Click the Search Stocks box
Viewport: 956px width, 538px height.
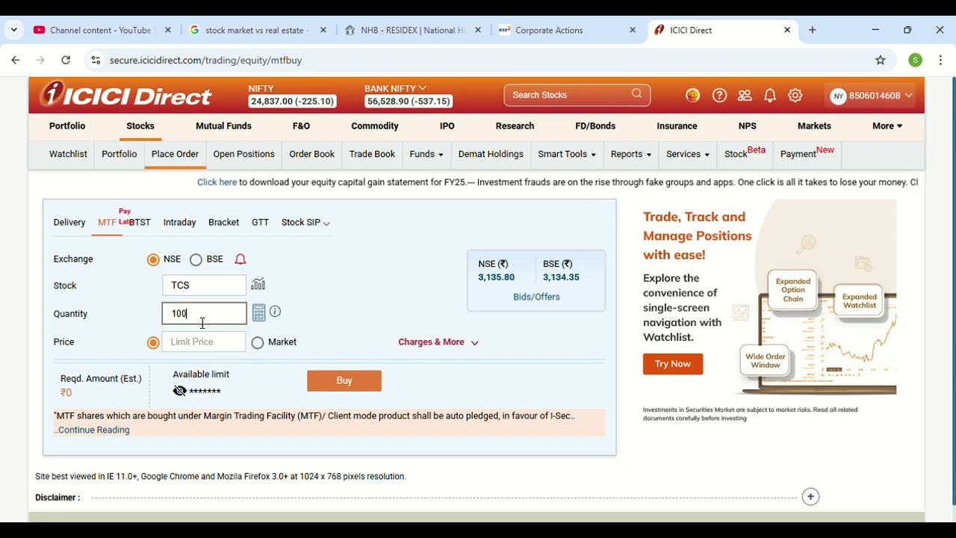pyautogui.click(x=577, y=95)
